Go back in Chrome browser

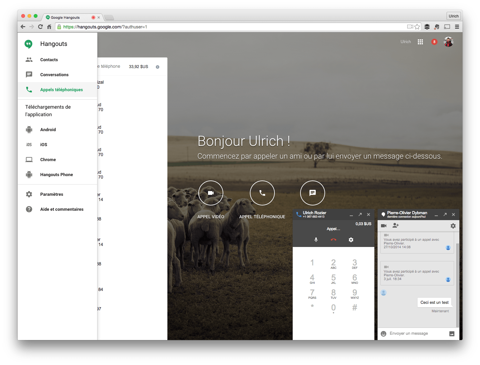click(x=23, y=27)
